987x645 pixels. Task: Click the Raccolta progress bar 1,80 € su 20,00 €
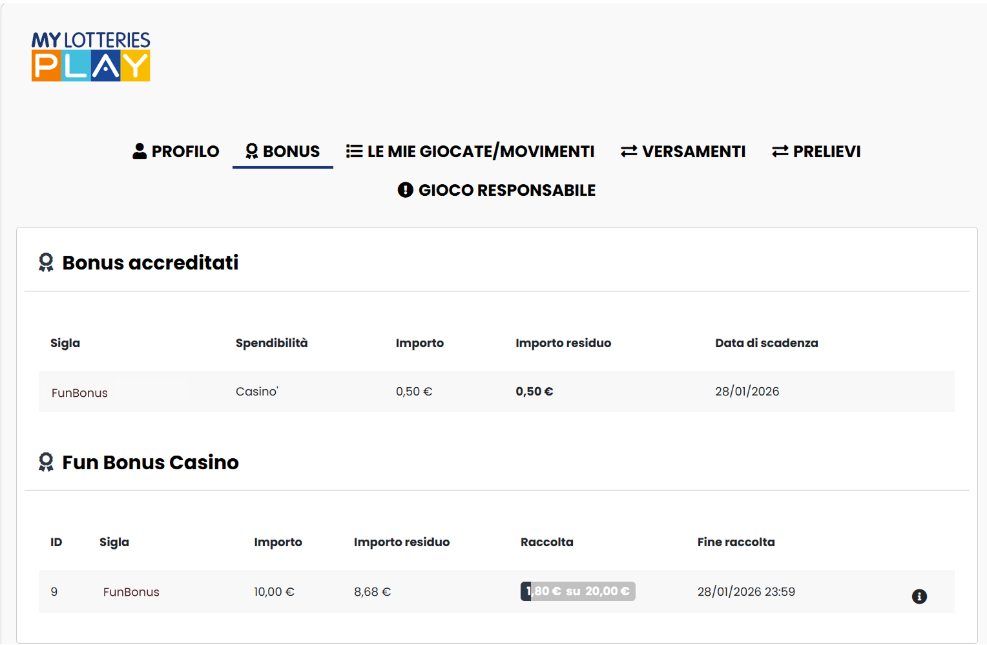pos(578,591)
